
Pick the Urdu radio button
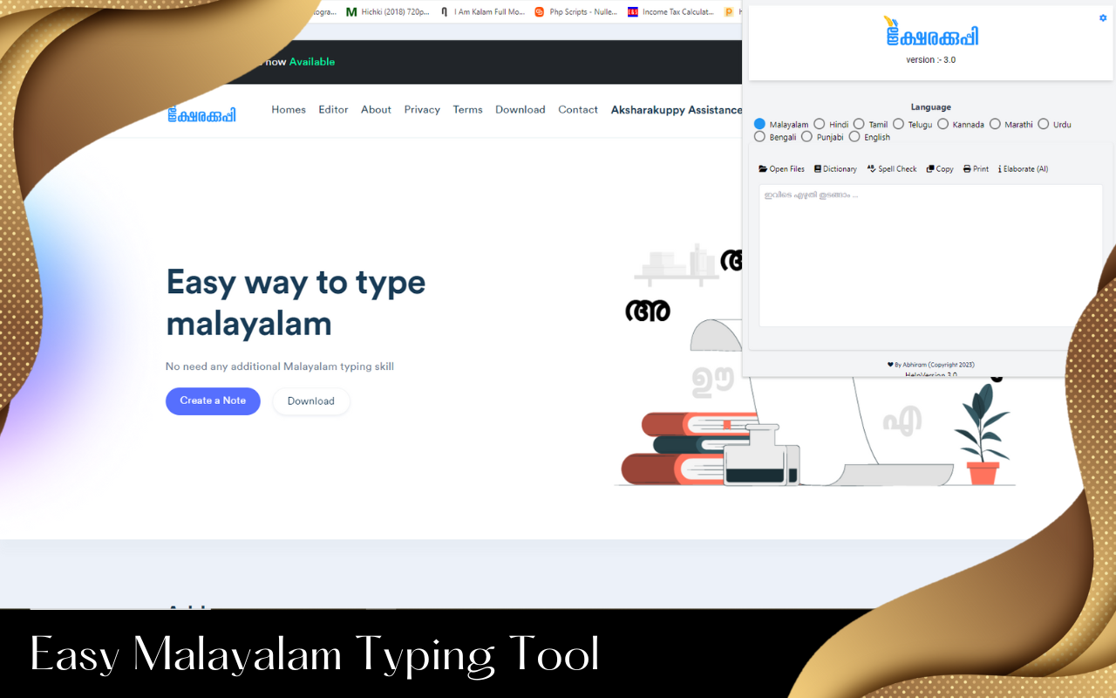pos(1044,124)
